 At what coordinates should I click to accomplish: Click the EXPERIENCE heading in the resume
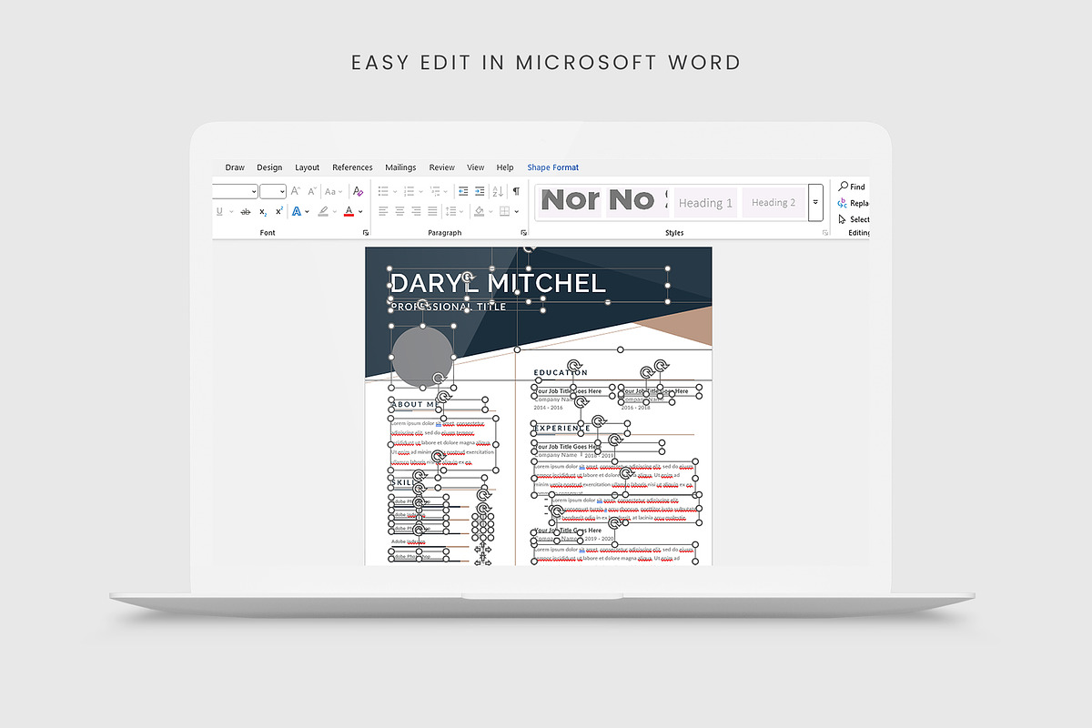pos(561,429)
